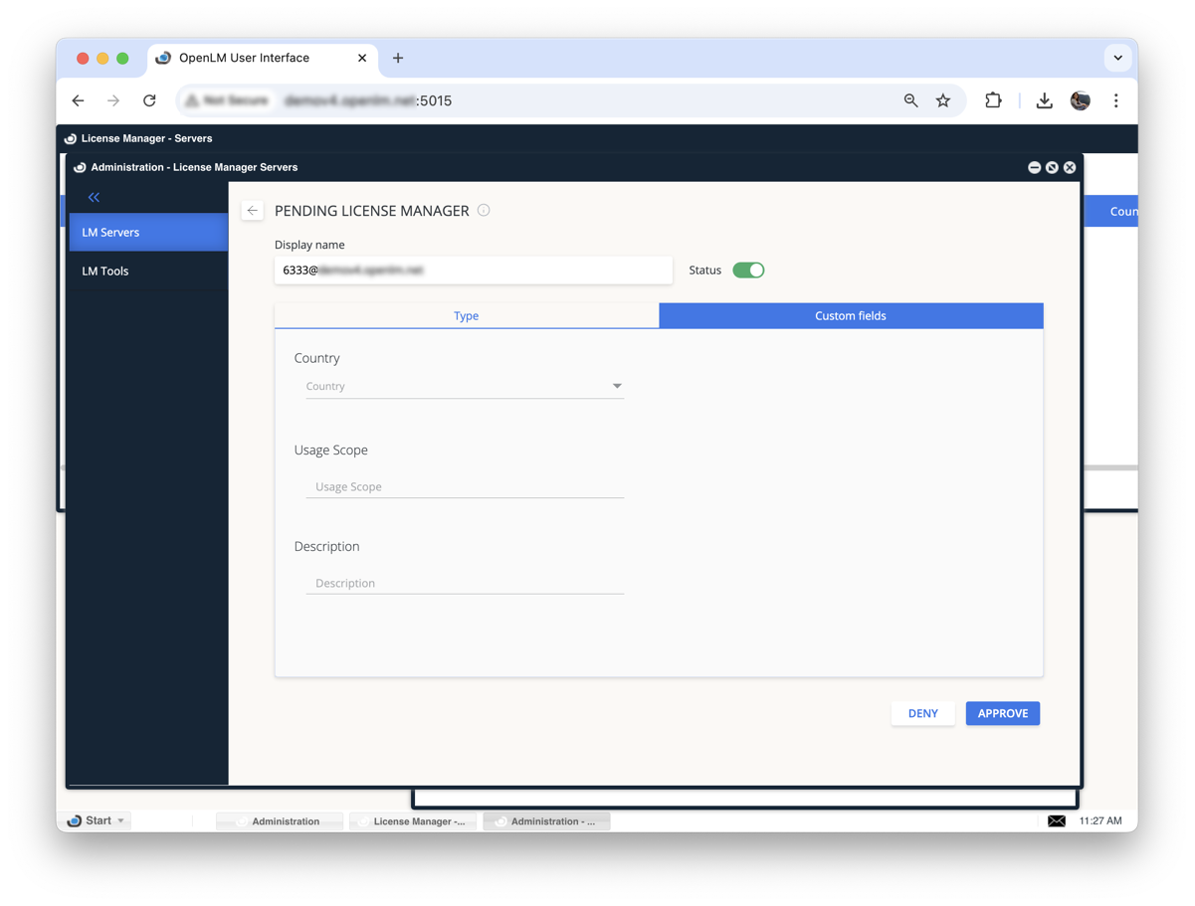The height and width of the screenshot is (906, 1195).
Task: Toggle the Status switch off
Action: click(748, 271)
